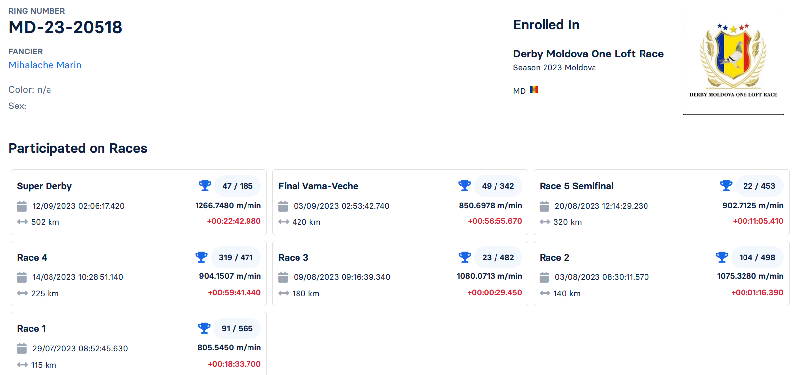Click the Race 1 trophy icon
794x375 pixels.
tap(204, 328)
